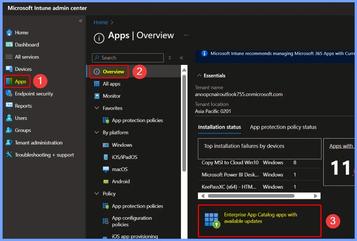Click horizontal scrollbar thumb below failures table

tap(251, 196)
